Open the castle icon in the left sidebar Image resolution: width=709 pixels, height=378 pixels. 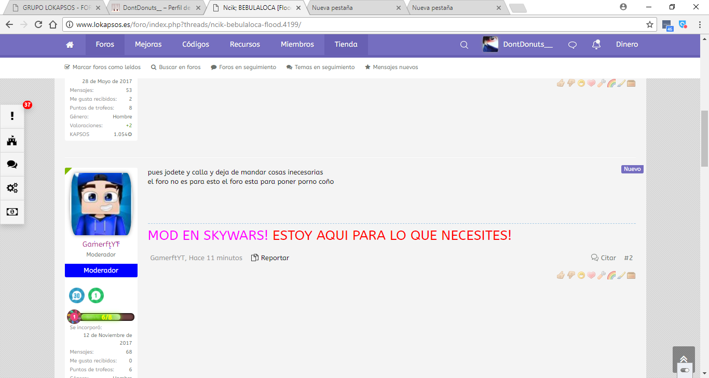(12, 140)
